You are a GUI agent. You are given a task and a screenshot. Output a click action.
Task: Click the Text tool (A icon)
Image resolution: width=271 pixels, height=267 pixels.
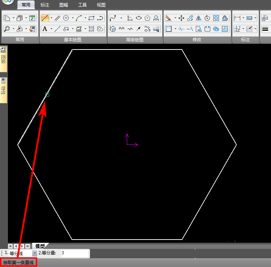(x=45, y=29)
